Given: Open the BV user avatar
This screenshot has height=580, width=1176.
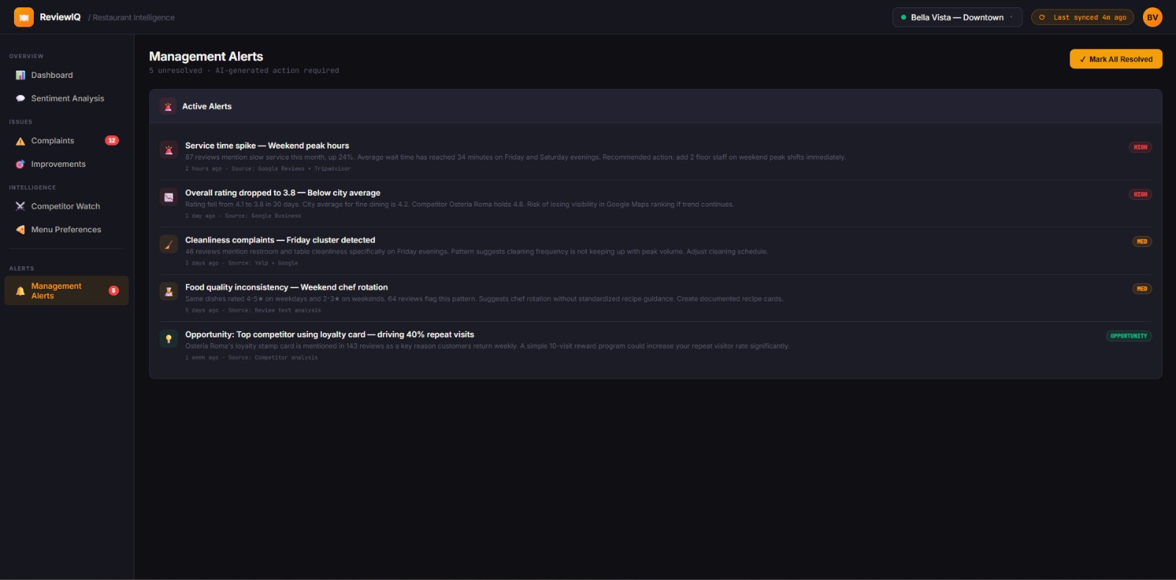Looking at the screenshot, I should click(x=1152, y=17).
